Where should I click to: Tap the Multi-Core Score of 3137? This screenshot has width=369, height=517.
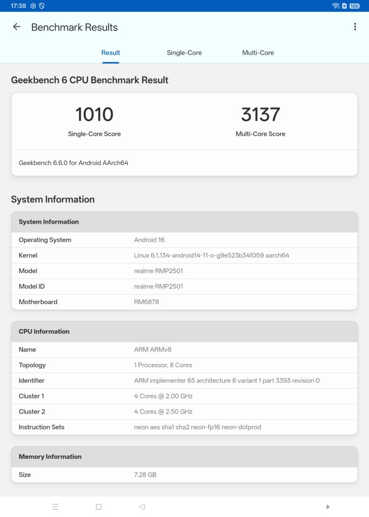click(260, 114)
